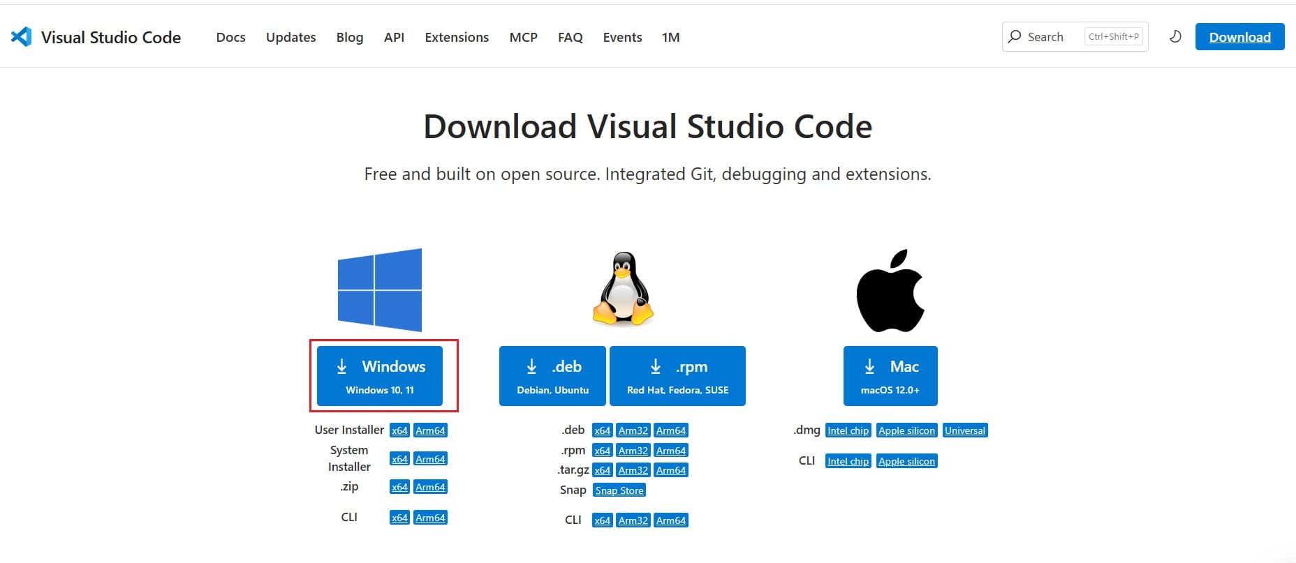Select Linux CLI Arm32 link
The width and height of the screenshot is (1296, 563).
pos(633,520)
